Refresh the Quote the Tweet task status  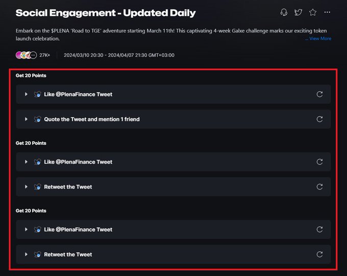(x=319, y=119)
